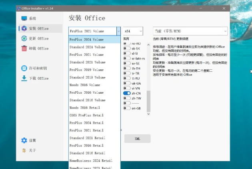Image resolution: width=252 pixels, height=169 pixels.
Task: Turn on the en-GB language toggle
Action: click(127, 108)
